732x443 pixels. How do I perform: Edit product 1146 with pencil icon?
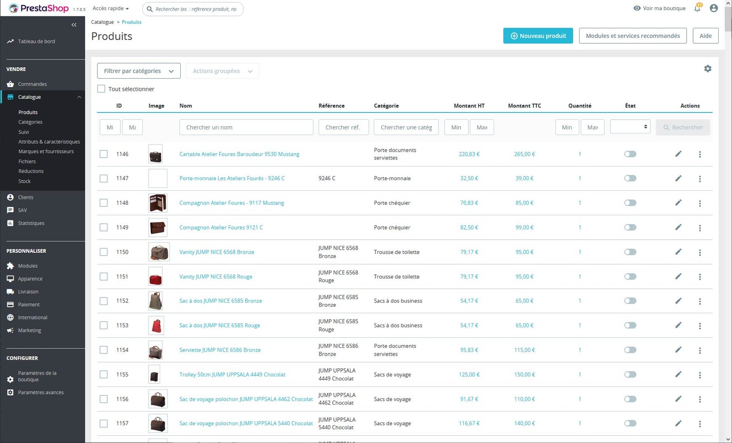coord(678,154)
